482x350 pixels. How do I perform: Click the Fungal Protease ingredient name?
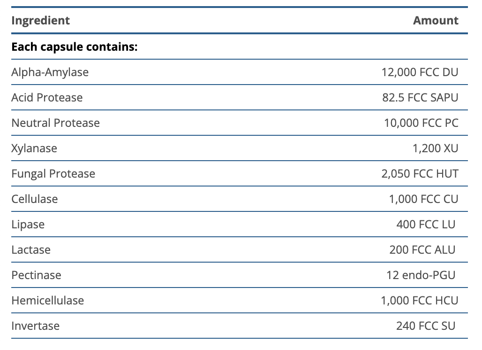(53, 174)
